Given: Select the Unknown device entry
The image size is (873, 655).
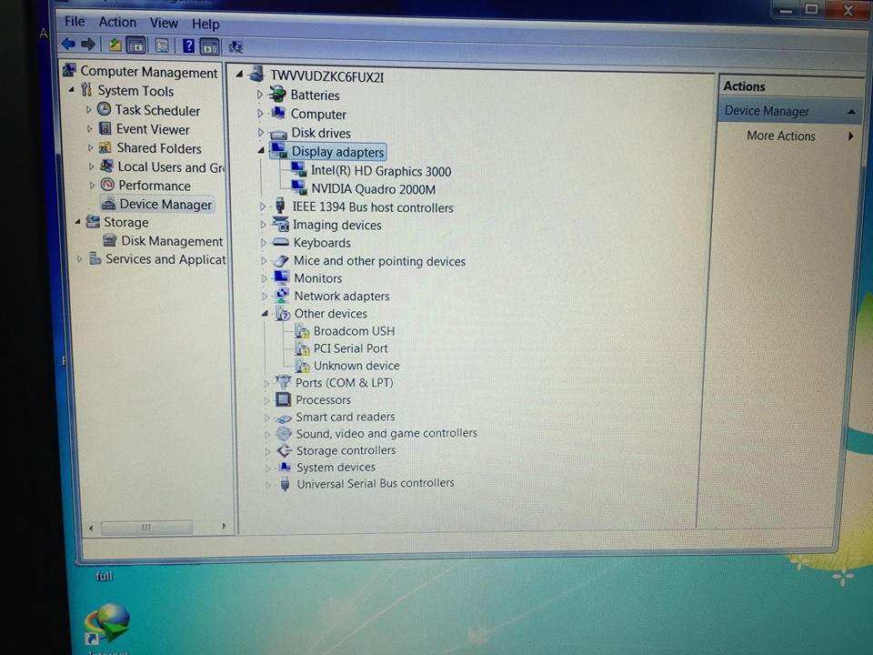Looking at the screenshot, I should pyautogui.click(x=356, y=366).
